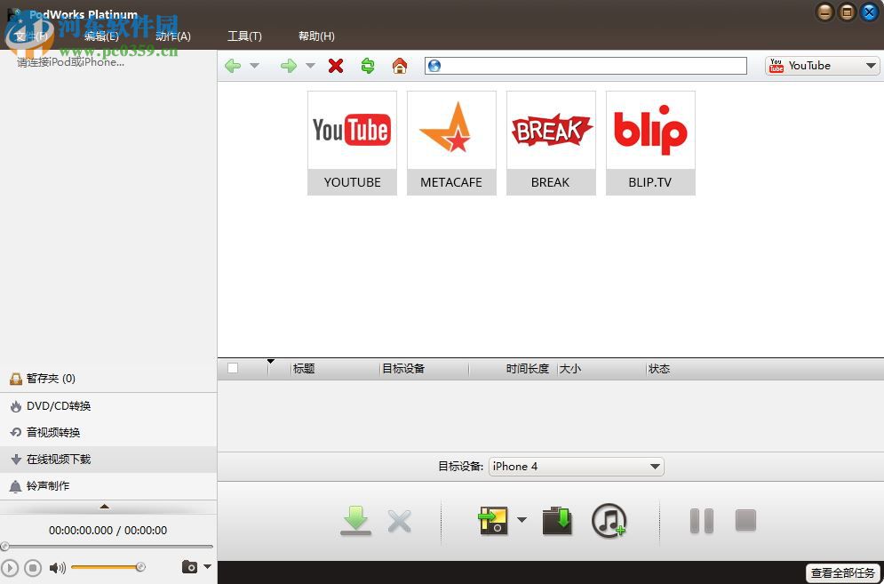The image size is (884, 584).
Task: Click the 查看全部任务 button
Action: [x=842, y=572]
